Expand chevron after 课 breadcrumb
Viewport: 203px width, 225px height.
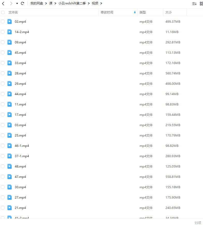(x=55, y=3)
